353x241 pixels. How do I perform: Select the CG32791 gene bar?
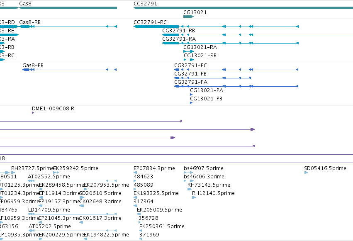pos(243,8)
